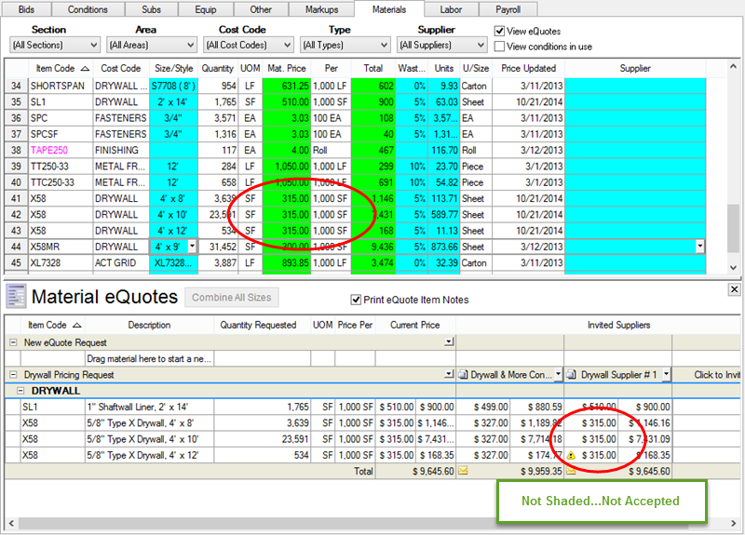Switch to the Conditions tab
This screenshot has width=745, height=535.
[x=88, y=9]
